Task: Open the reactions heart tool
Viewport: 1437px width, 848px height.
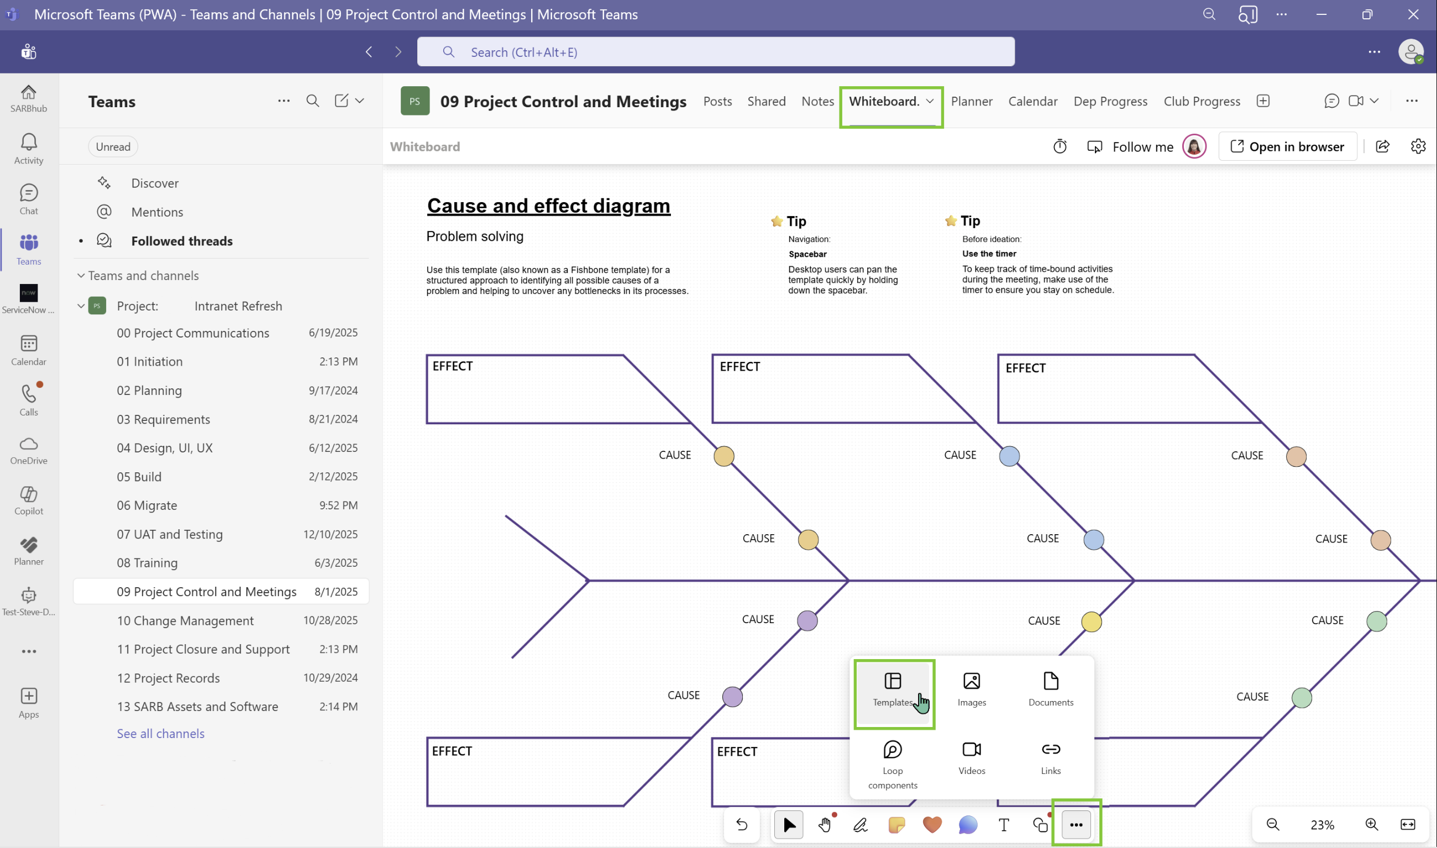Action: (932, 825)
